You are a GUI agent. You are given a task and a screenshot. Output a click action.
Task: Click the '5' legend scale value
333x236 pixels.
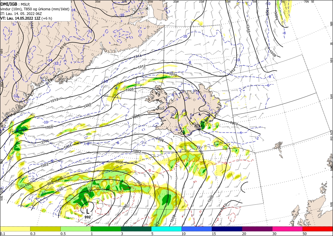pyautogui.click(x=152, y=234)
